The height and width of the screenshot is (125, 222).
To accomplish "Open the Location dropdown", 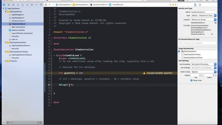I will coord(204,19).
